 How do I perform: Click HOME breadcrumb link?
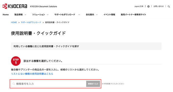14,22
